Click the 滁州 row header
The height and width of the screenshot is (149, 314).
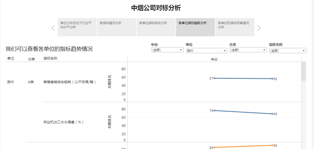(x=11, y=82)
